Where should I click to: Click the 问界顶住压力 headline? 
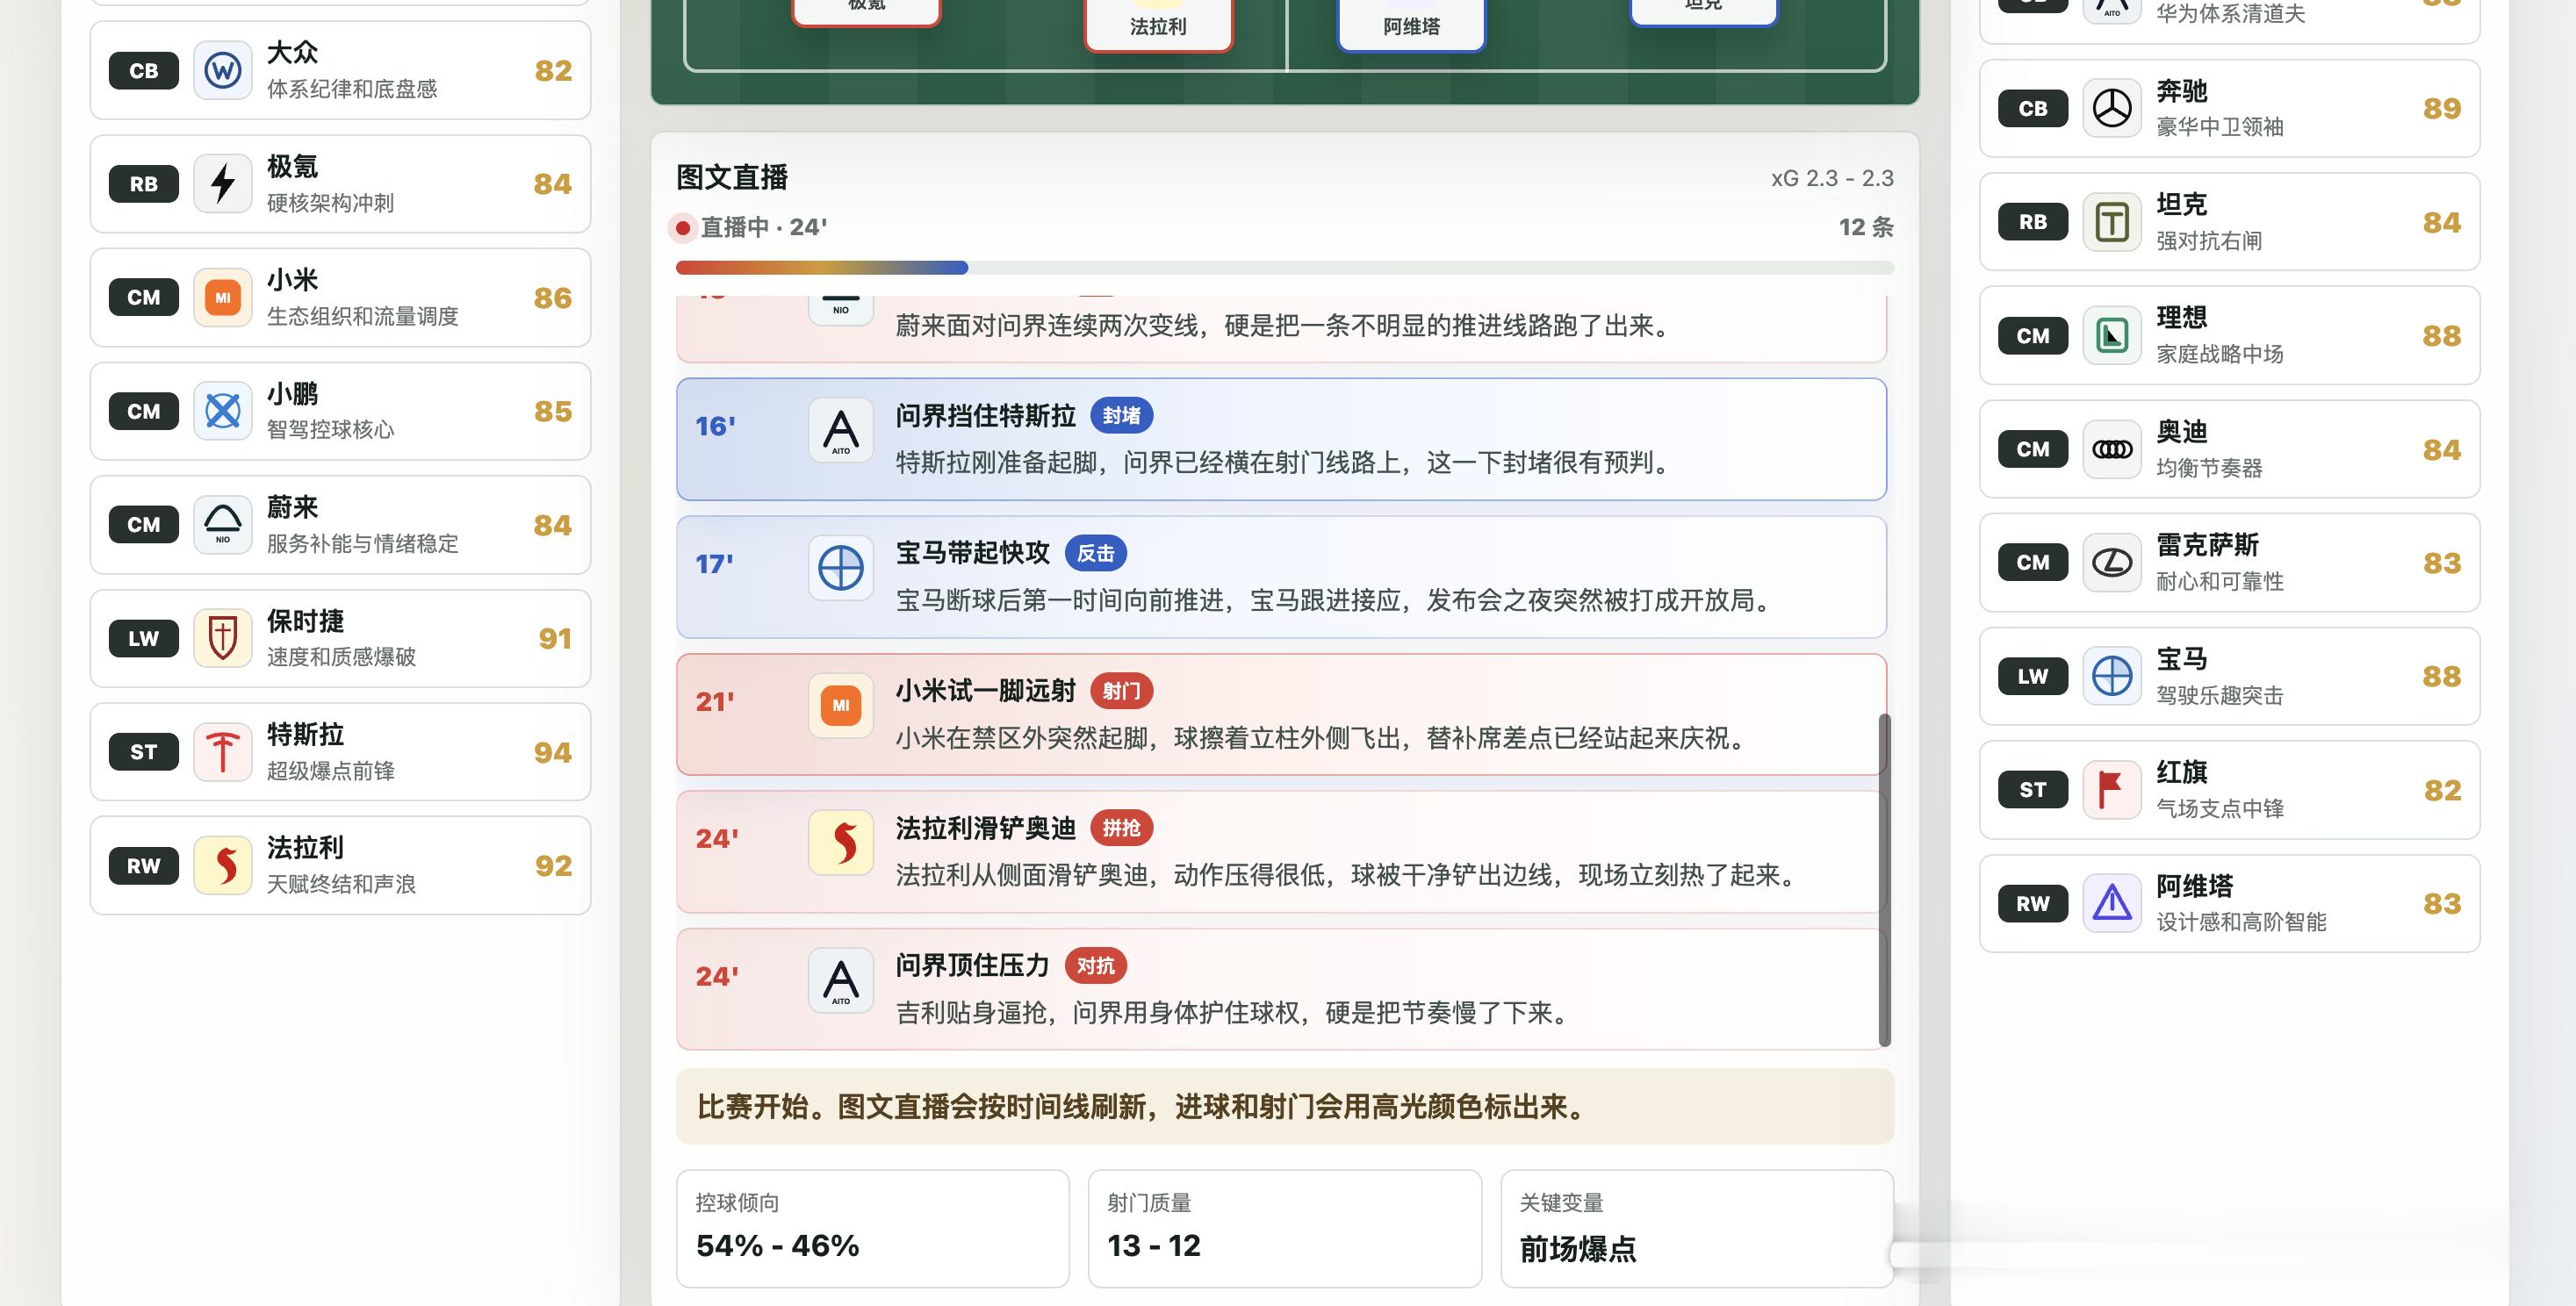[972, 965]
